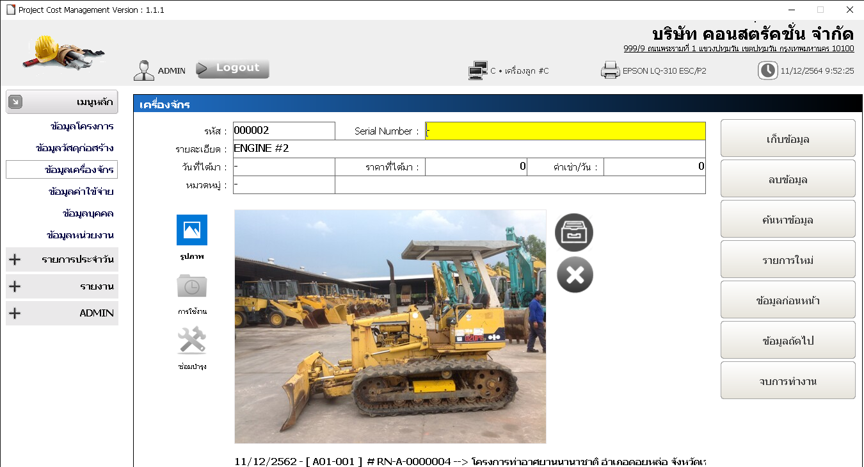Collapse the เมนูหลัก main menu header

pyautogui.click(x=62, y=102)
